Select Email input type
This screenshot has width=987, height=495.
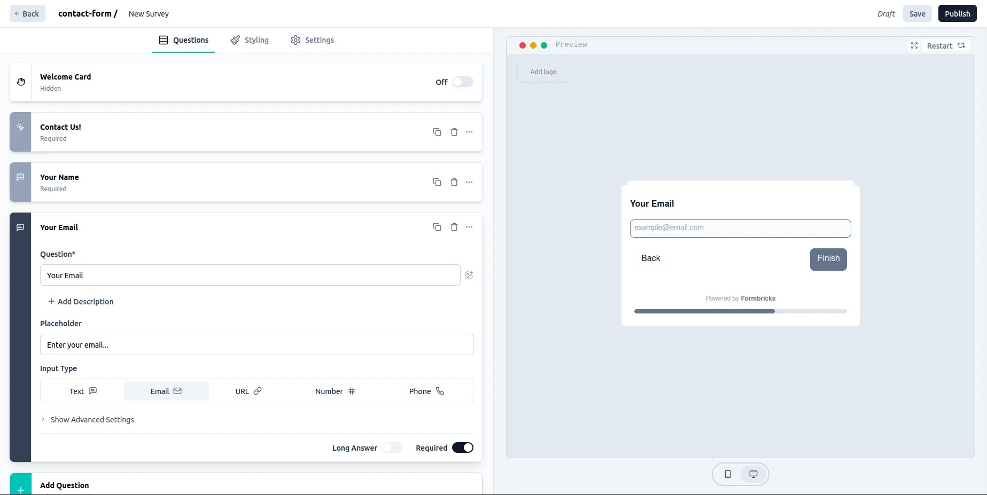166,391
